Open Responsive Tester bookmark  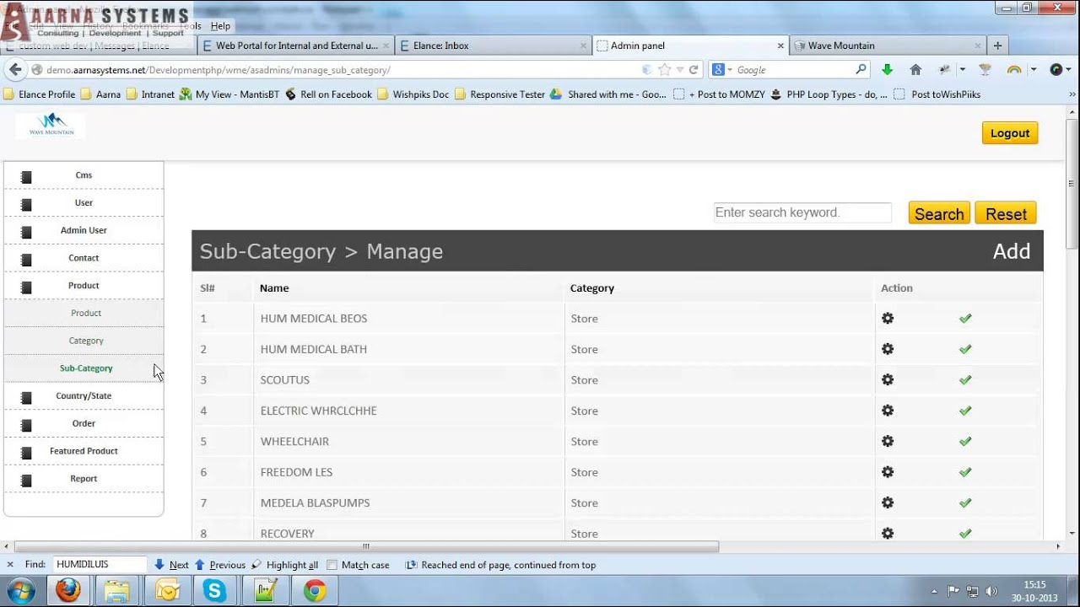click(x=499, y=94)
